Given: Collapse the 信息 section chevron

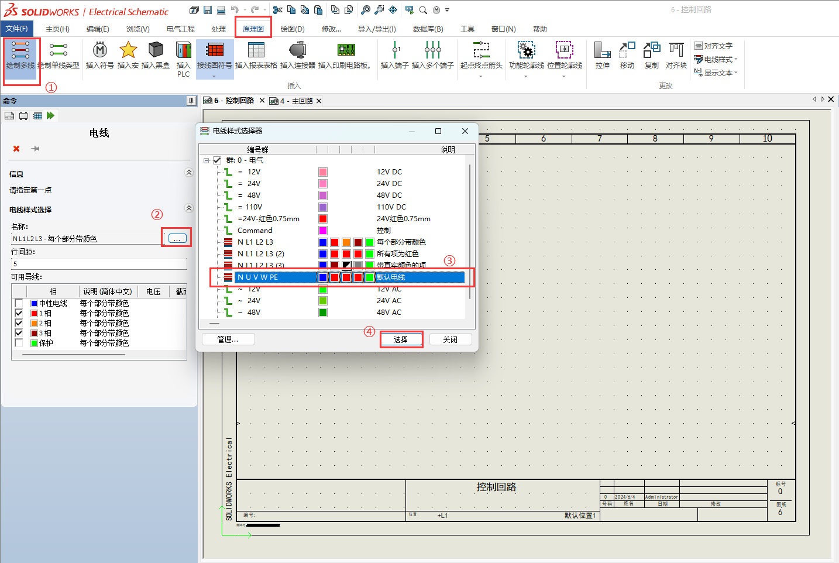Looking at the screenshot, I should click(x=188, y=173).
